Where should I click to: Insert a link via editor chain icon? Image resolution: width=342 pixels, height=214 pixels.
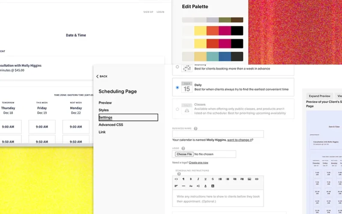coord(257,179)
